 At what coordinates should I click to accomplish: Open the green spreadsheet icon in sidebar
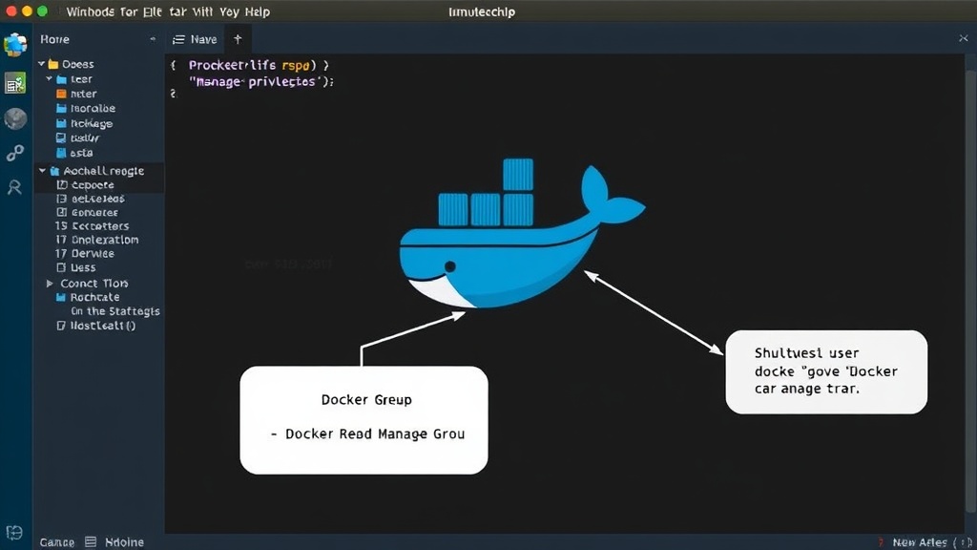click(x=15, y=83)
